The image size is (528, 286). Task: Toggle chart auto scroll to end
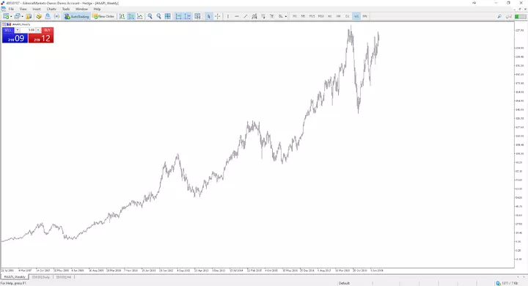coord(178,16)
